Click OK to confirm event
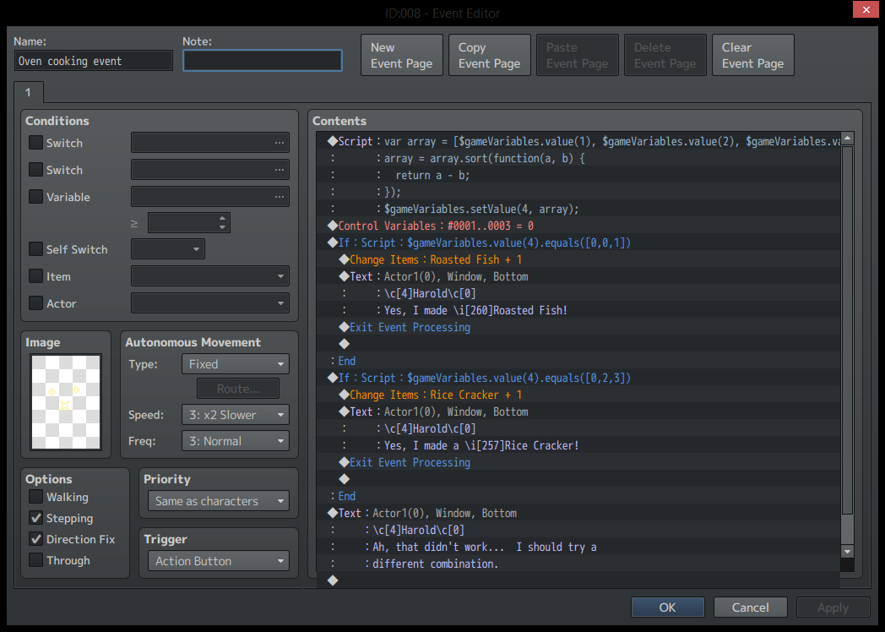This screenshot has width=885, height=632. [668, 607]
